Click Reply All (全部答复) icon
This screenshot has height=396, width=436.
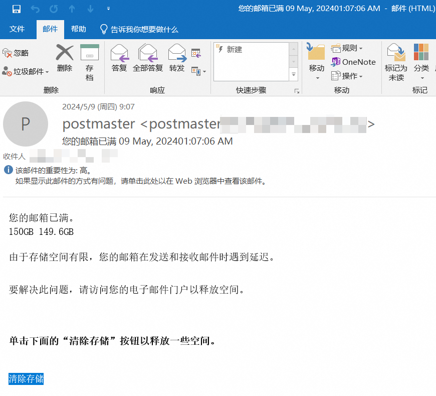pos(148,58)
